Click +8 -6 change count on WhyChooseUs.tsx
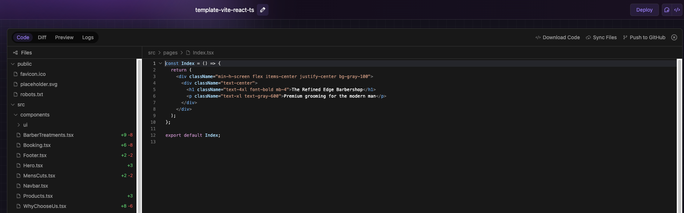 click(127, 206)
